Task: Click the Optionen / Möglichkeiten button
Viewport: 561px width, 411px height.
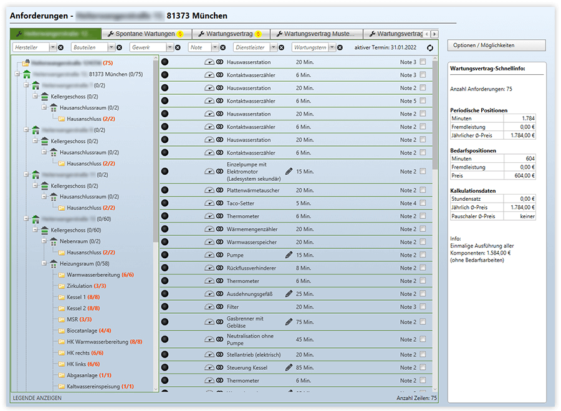Action: click(496, 46)
